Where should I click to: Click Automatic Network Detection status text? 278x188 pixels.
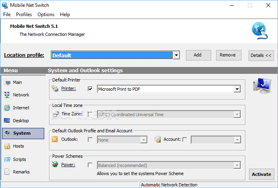click(x=169, y=185)
